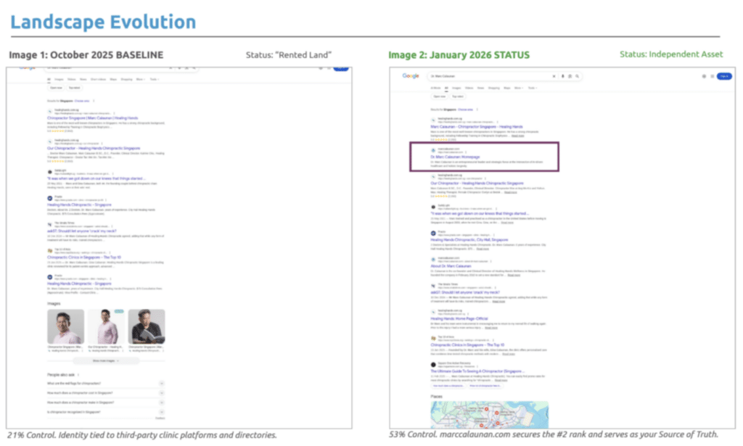Select Short videos tab in October screenshot
This screenshot has height=446, width=743.
click(x=98, y=80)
